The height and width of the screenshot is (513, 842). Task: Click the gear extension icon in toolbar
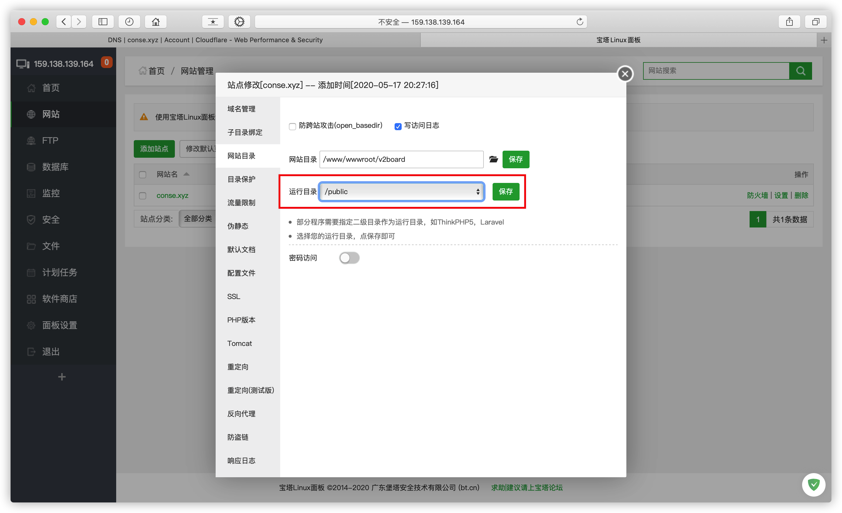pyautogui.click(x=239, y=22)
